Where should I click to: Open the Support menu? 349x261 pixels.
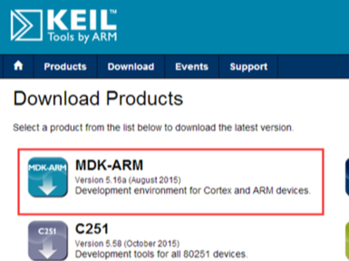[x=249, y=67]
